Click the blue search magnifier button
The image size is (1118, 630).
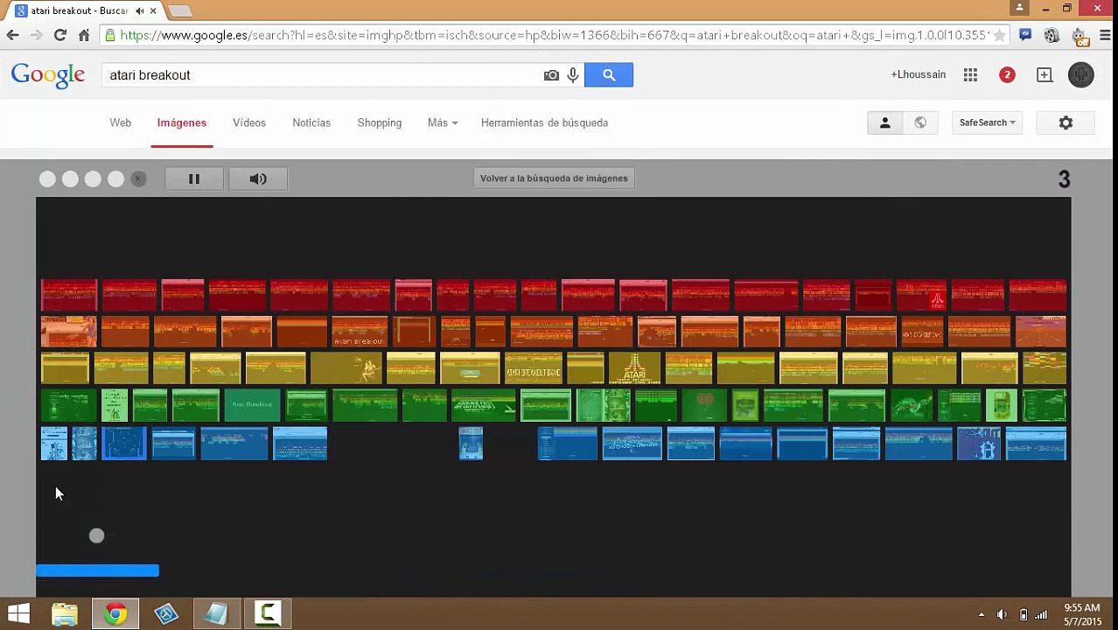(609, 75)
